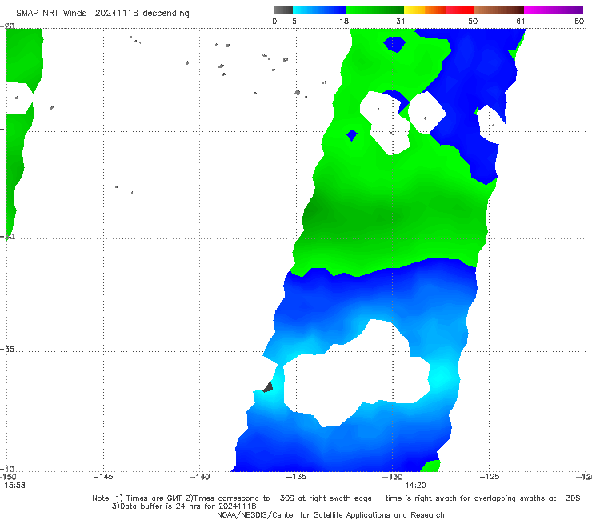This screenshot has width=592, height=520.
Task: Click small blue diamond near top at -130
Action: [394, 44]
